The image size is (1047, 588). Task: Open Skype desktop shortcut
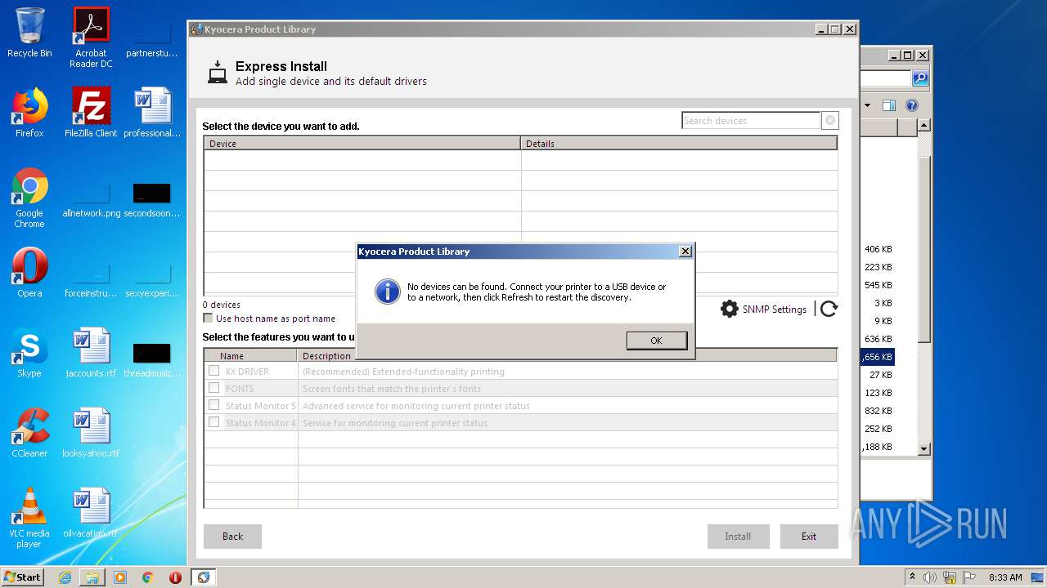(29, 353)
